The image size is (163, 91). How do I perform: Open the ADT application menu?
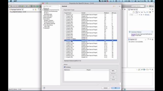point(15,1)
